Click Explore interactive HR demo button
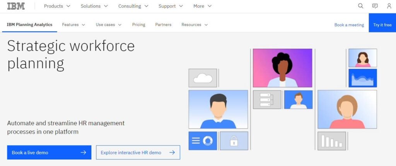396x166 pixels. point(138,152)
